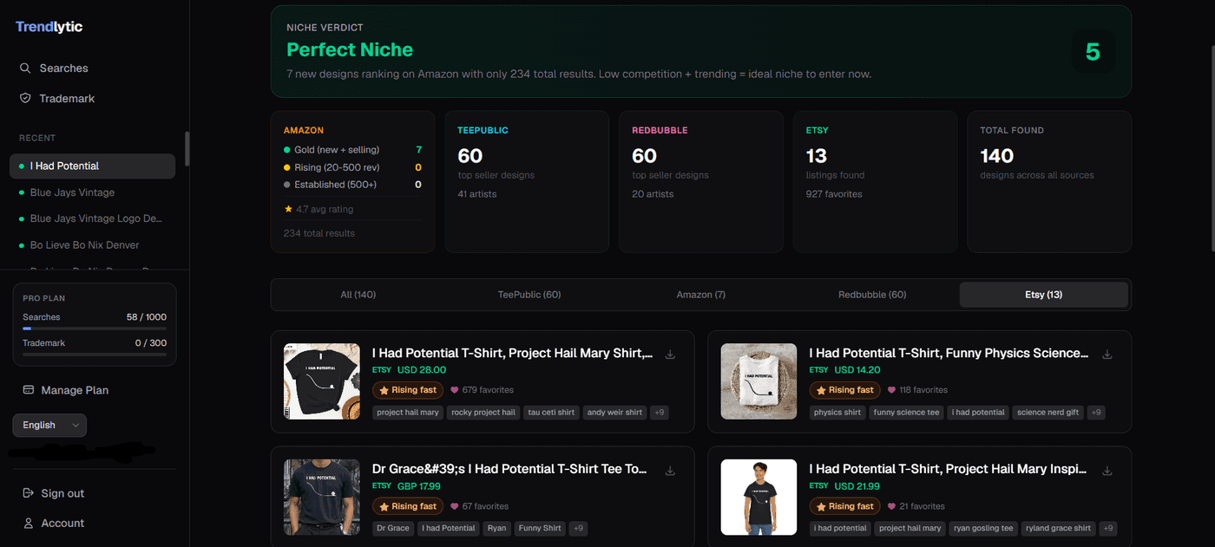This screenshot has height=547, width=1215.
Task: Click the Gold (new + selling) row
Action: tap(352, 150)
